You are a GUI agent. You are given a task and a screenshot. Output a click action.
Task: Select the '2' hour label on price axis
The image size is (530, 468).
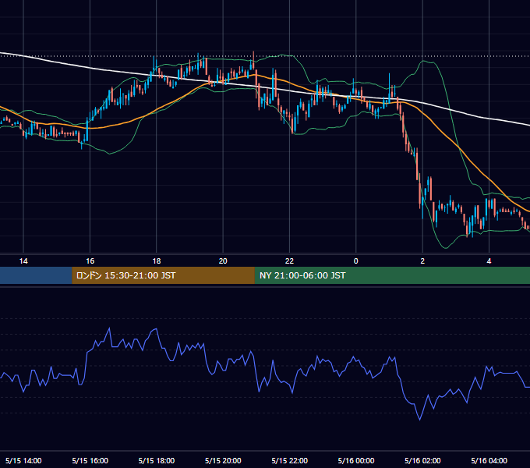pyautogui.click(x=422, y=261)
